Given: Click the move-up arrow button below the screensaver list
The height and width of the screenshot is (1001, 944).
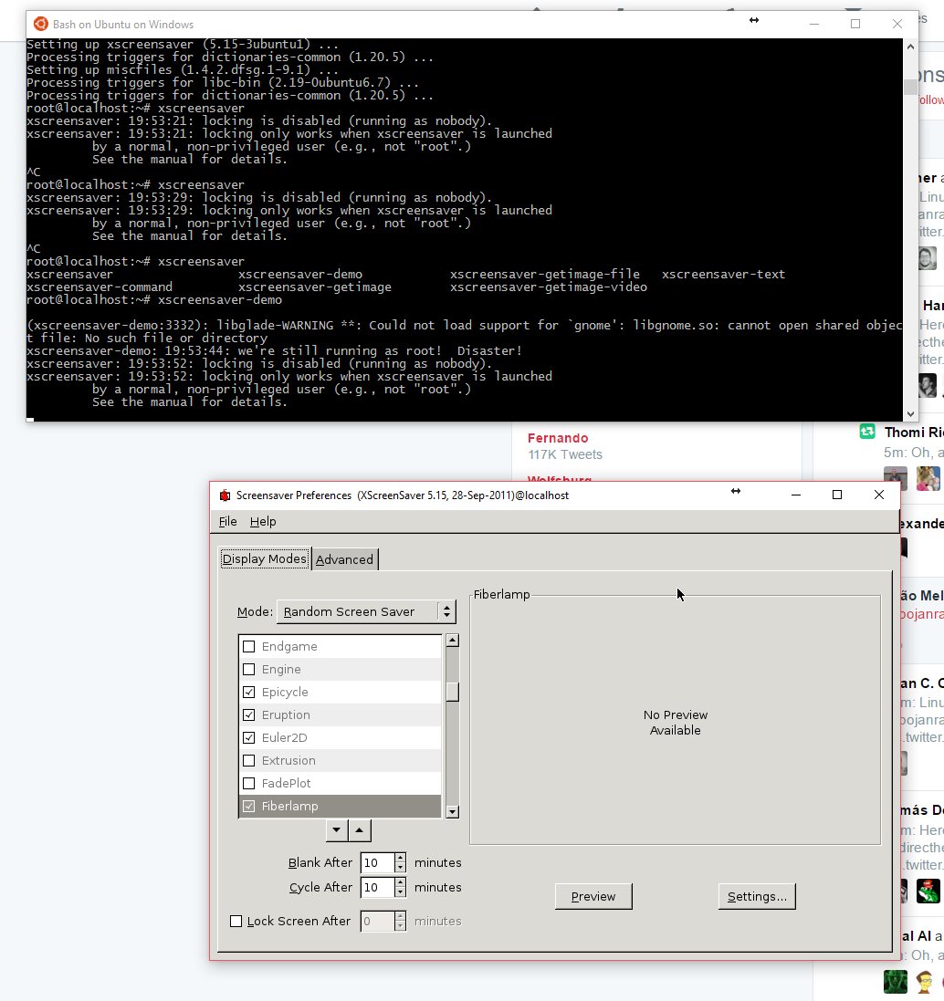Looking at the screenshot, I should (360, 830).
